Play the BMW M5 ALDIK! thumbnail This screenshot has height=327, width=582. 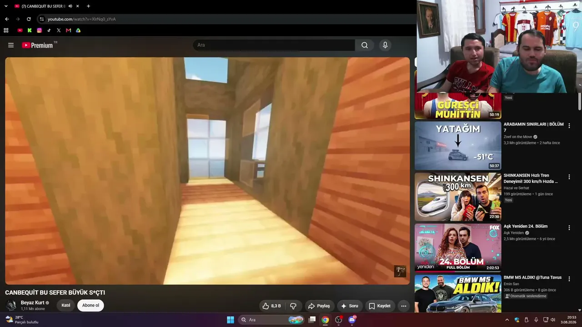[458, 293]
